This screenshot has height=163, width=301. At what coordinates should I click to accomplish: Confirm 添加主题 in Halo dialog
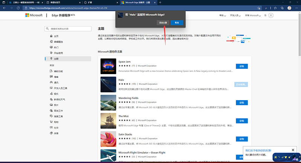[163, 23]
